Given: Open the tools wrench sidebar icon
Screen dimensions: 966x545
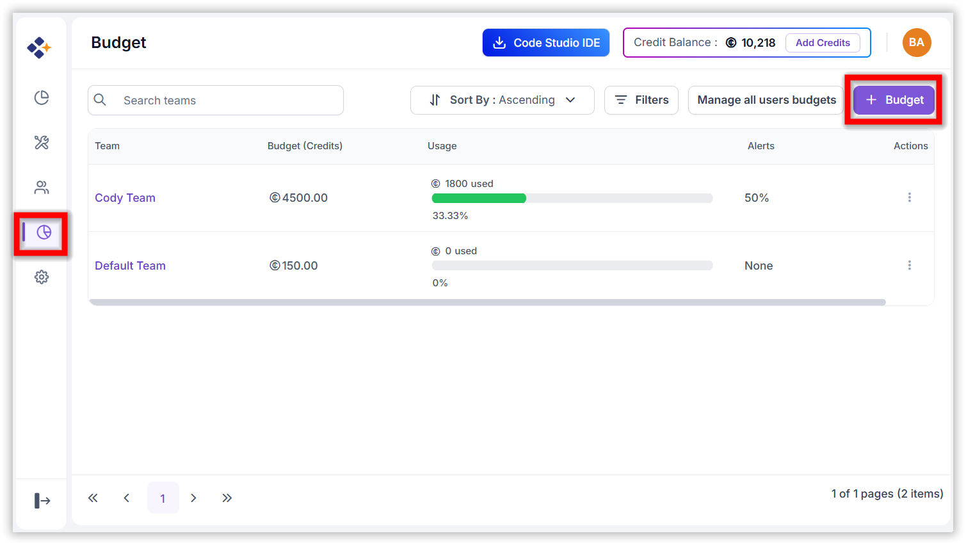Looking at the screenshot, I should pos(42,142).
